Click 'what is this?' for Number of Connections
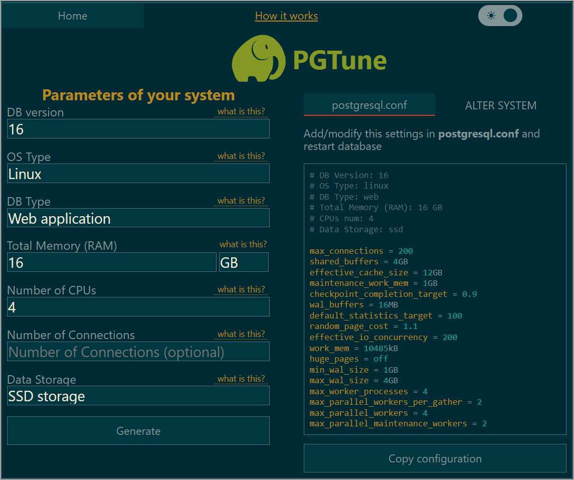The width and height of the screenshot is (574, 480). [241, 334]
